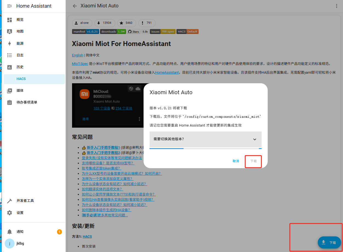Go back with the arrow next to Xiaomi Miot Auto

tap(75, 6)
